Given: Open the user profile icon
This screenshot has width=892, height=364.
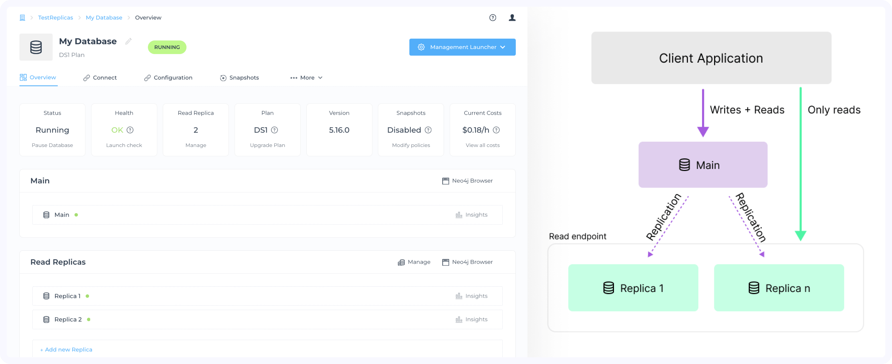Looking at the screenshot, I should (x=512, y=18).
